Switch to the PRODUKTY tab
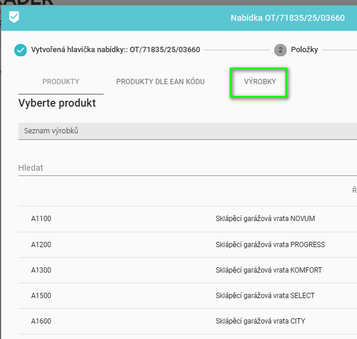357x339 pixels. tap(60, 82)
